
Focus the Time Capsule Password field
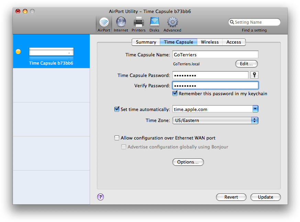(210, 75)
